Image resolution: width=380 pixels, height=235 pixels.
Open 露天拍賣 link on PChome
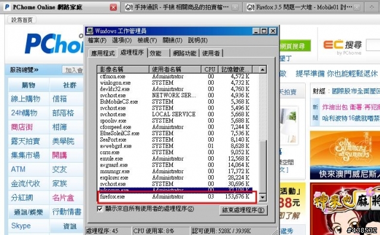(26, 141)
